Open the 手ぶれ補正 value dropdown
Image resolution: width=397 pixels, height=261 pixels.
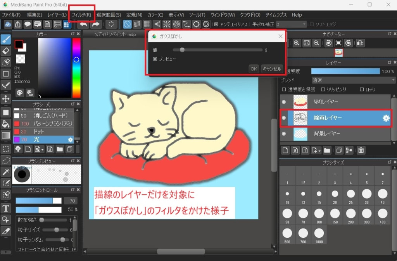point(291,24)
